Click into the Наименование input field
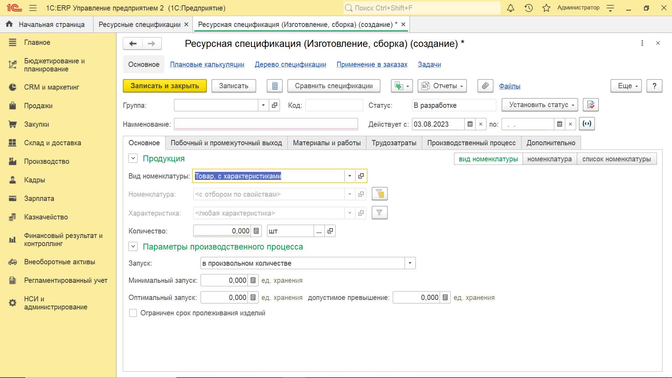Viewport: 672px width, 378px height. point(266,124)
